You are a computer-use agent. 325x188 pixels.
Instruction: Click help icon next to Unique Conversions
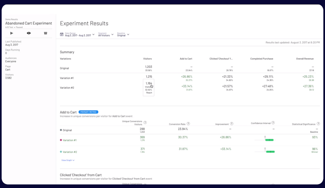point(145,122)
